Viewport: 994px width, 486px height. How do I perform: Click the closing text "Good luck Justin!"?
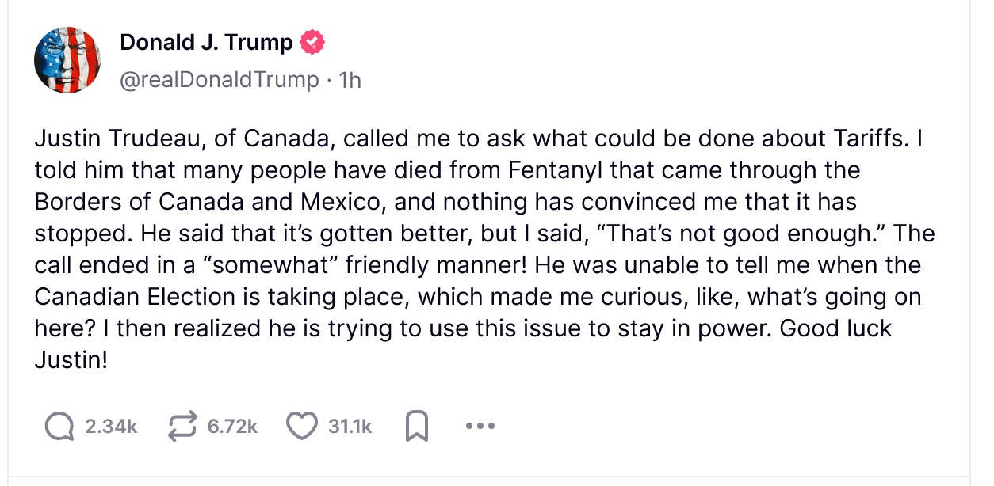click(x=835, y=328)
